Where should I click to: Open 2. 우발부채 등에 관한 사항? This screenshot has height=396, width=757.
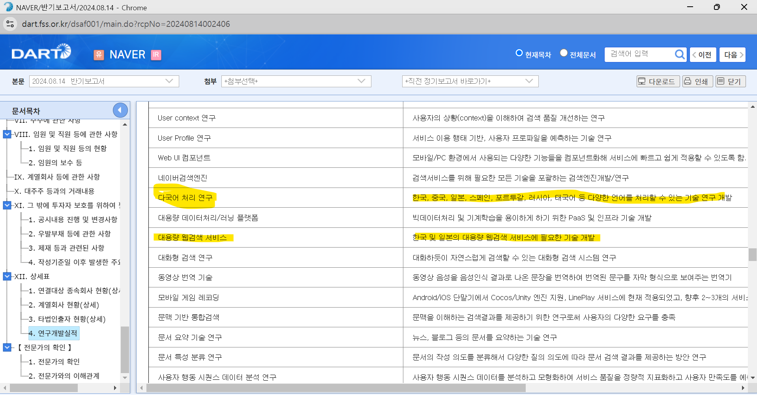[x=69, y=234]
